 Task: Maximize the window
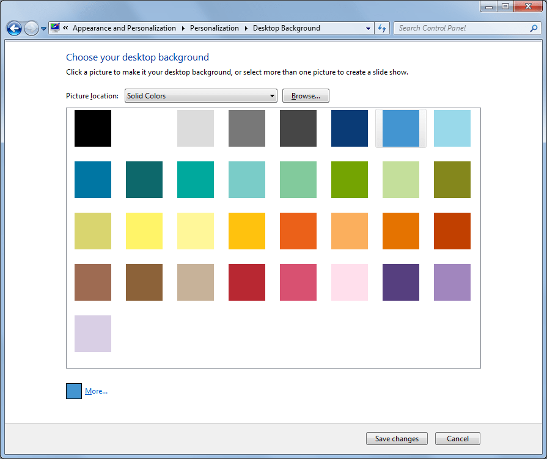505,6
